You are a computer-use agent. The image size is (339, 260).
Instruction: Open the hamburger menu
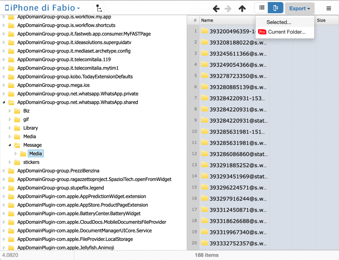(329, 8)
